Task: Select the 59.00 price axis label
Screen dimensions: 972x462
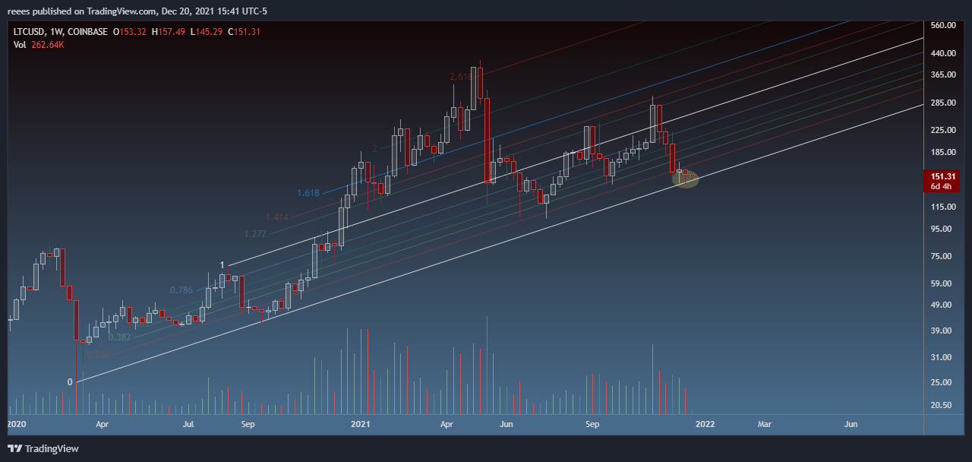Action: (x=941, y=283)
